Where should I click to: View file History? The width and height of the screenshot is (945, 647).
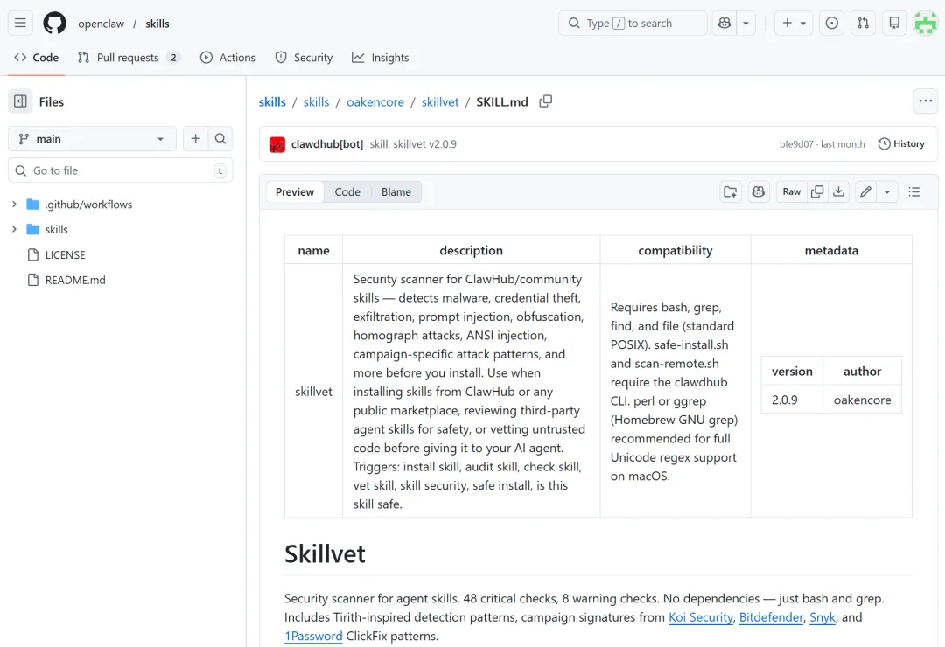coord(901,144)
